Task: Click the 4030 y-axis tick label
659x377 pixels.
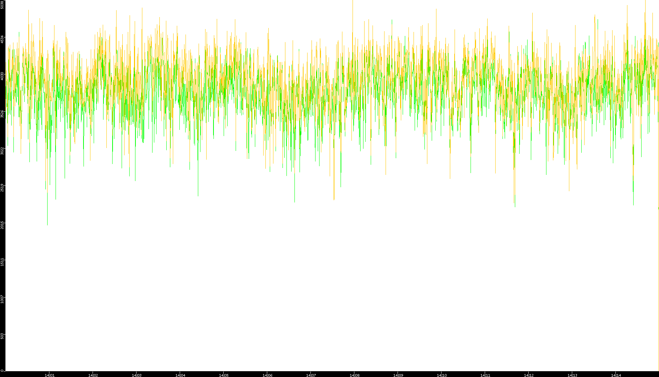Action: [x=3, y=76]
